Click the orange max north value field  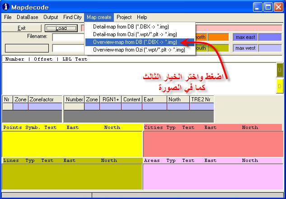coord(218,37)
